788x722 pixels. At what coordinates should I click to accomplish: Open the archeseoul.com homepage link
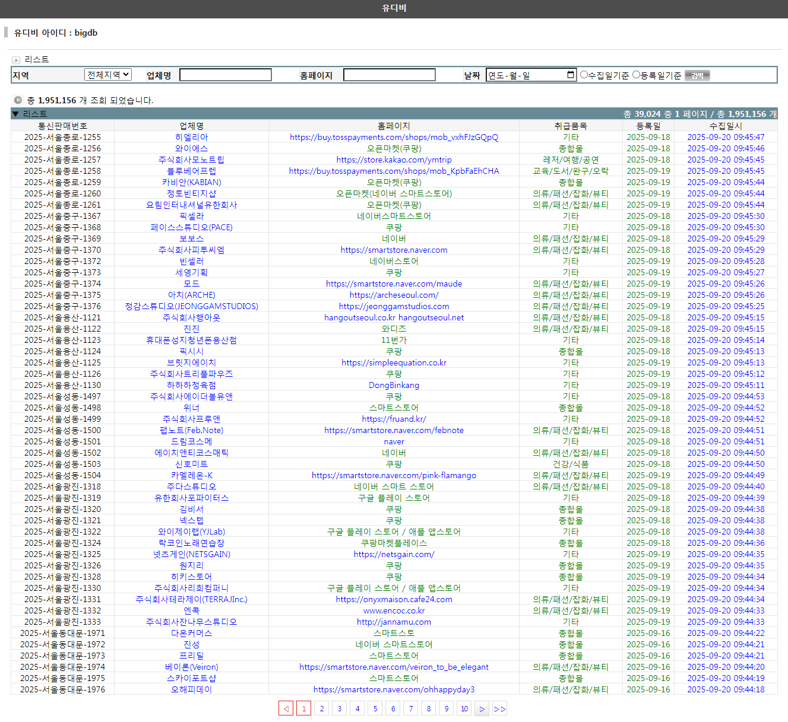(394, 295)
